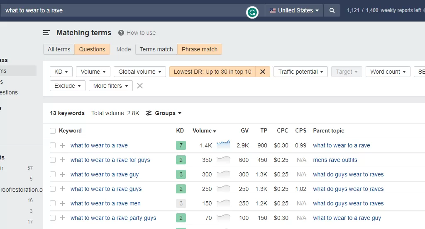Click plus icon for 'what to wear to a rave men'
425x229 pixels.
pyautogui.click(x=63, y=203)
